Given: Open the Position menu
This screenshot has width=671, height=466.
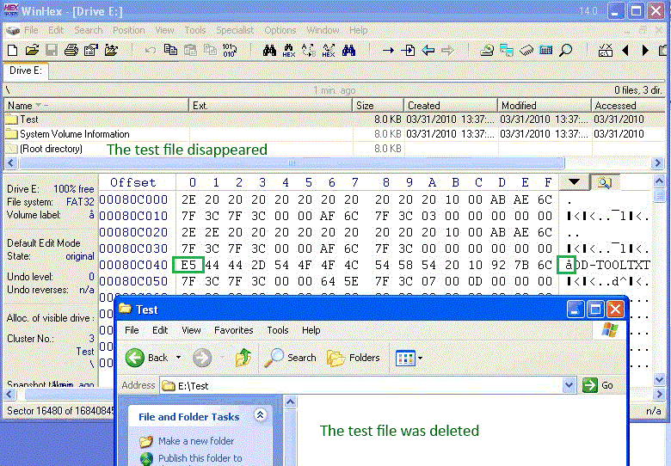Looking at the screenshot, I should (x=128, y=30).
